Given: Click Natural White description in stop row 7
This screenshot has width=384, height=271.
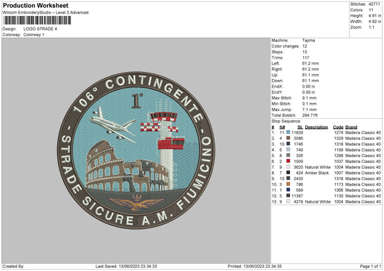Looking at the screenshot, I should pos(317,167).
